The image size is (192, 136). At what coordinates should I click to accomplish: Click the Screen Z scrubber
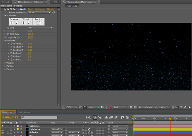[x=17, y=23]
